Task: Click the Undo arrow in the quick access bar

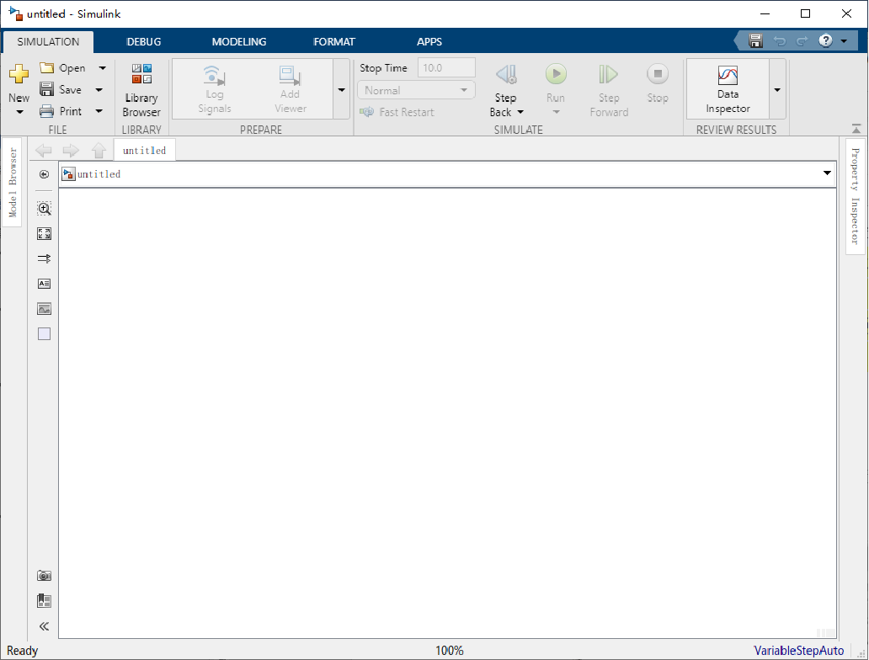Action: pos(780,41)
